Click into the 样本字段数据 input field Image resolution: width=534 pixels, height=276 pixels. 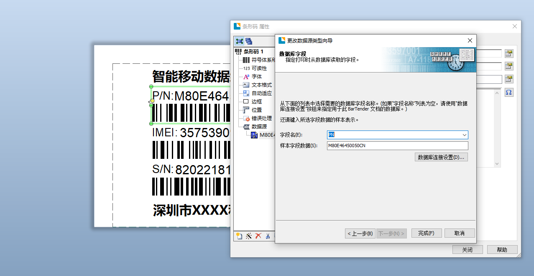coord(397,146)
